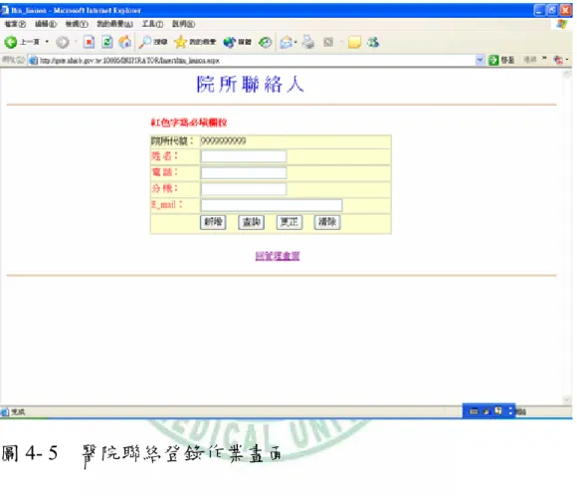Expand the Mail button dropdown arrow
The width and height of the screenshot is (577, 501).
[x=295, y=43]
